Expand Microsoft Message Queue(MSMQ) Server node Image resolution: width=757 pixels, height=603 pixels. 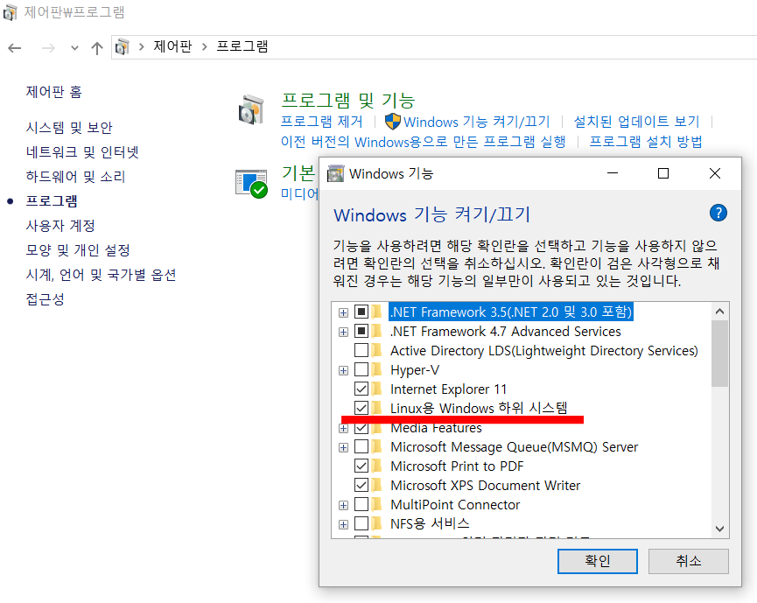[343, 447]
